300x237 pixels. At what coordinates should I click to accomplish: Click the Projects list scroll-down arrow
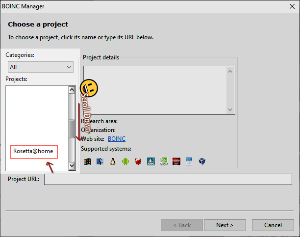coord(72,165)
